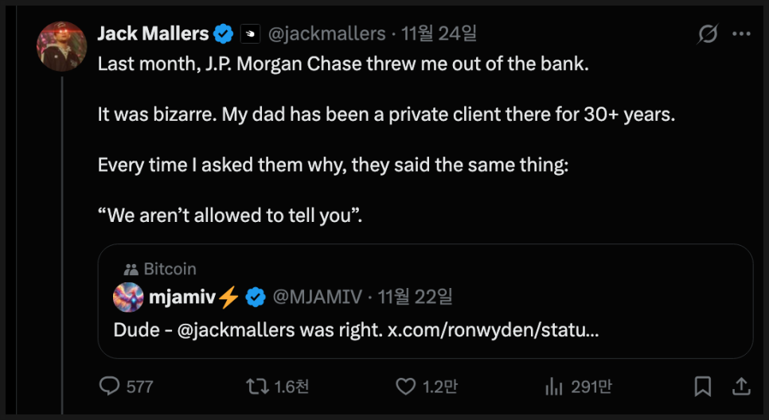
Task: Open the Grok explain icon
Action: click(707, 34)
